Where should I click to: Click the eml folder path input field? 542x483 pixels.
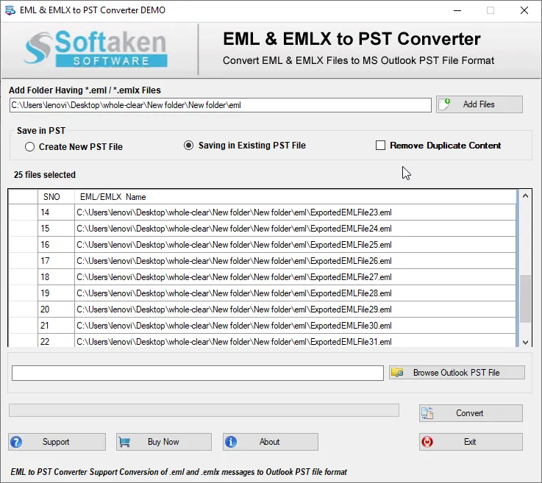coord(221,105)
